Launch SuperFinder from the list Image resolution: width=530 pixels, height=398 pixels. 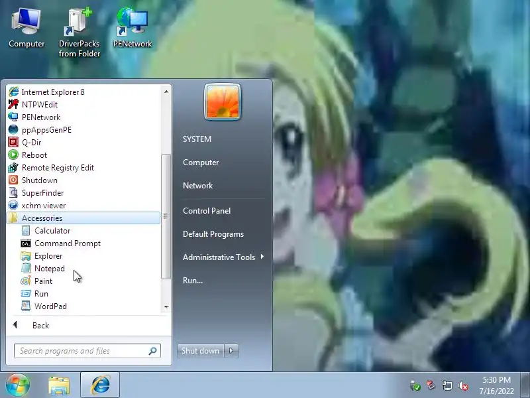point(83,193)
